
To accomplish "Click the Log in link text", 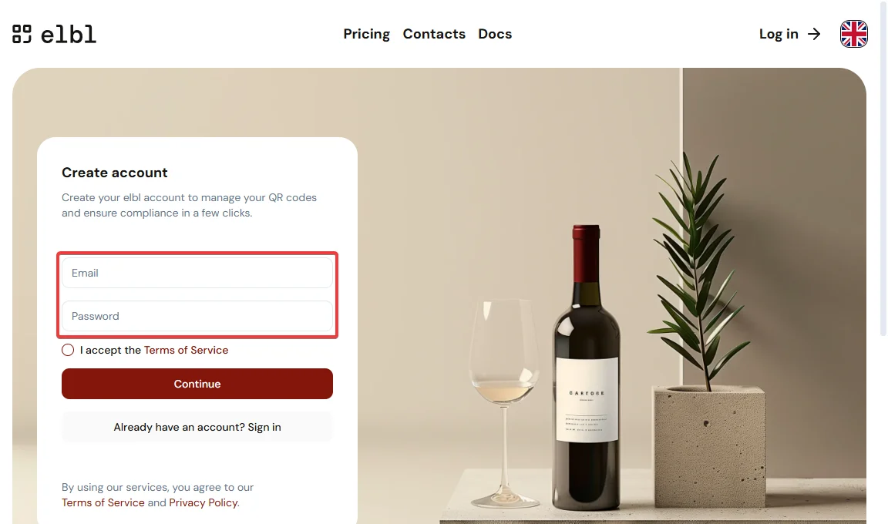I will (x=779, y=34).
